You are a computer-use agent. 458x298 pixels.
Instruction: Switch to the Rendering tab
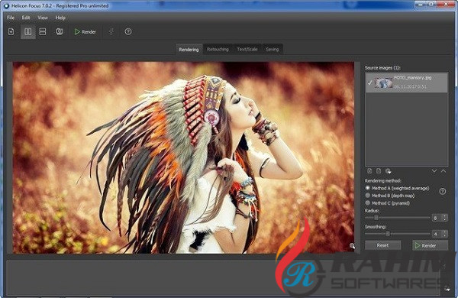point(189,50)
